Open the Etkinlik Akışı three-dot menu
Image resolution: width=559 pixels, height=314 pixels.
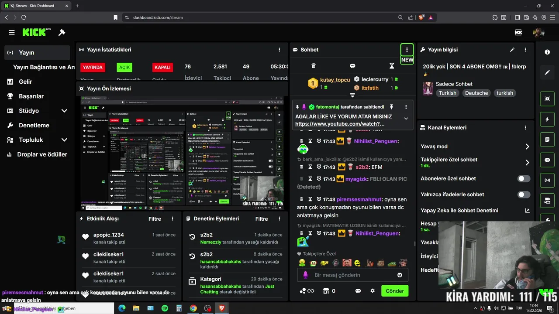[x=173, y=219]
